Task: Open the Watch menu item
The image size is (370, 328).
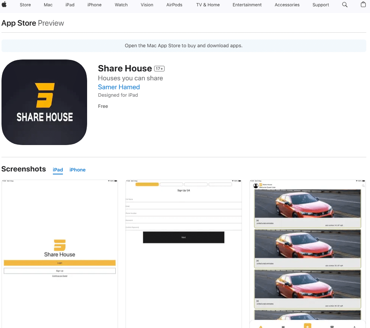Action: 121,5
